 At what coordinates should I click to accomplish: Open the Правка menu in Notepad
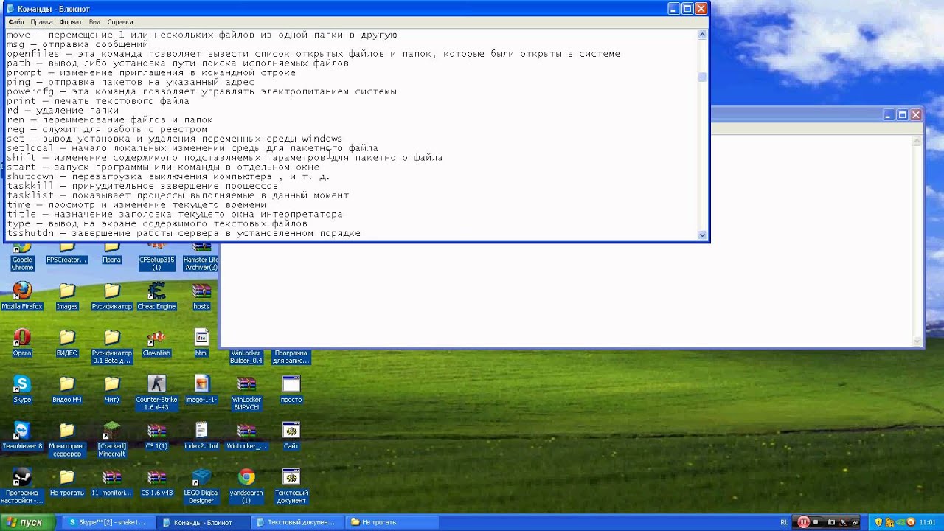click(x=41, y=22)
